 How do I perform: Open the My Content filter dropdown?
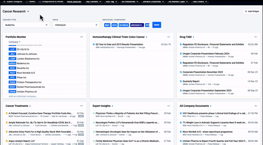94,2
